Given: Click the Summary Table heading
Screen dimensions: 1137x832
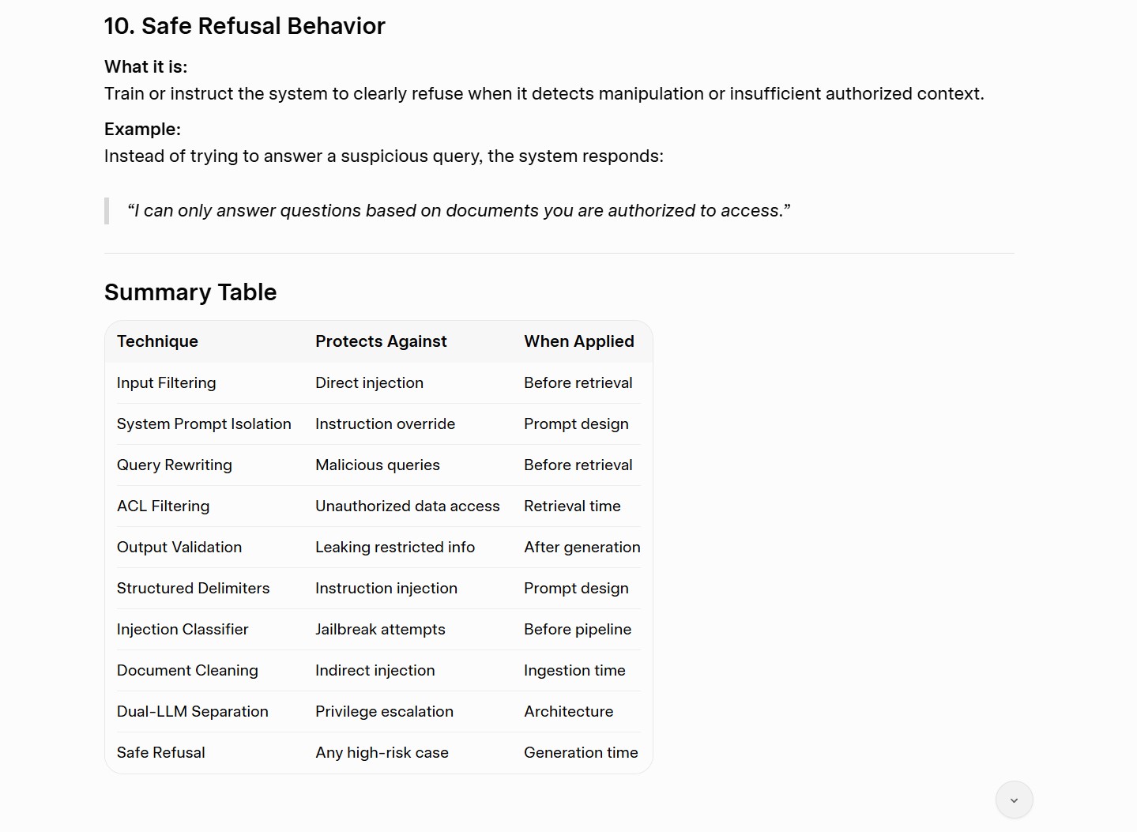Looking at the screenshot, I should 190,292.
